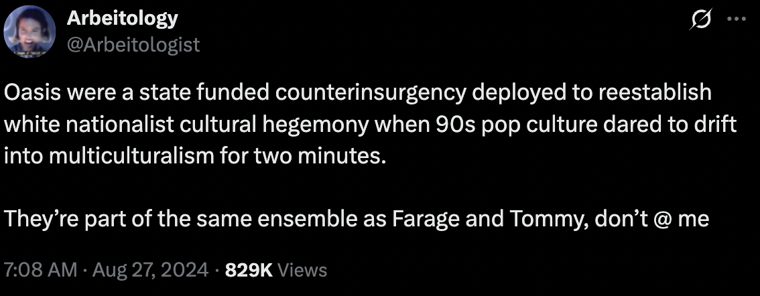Viewport: 760px width, 296px height.
Task: View the 829K view count
Action: pos(249,270)
